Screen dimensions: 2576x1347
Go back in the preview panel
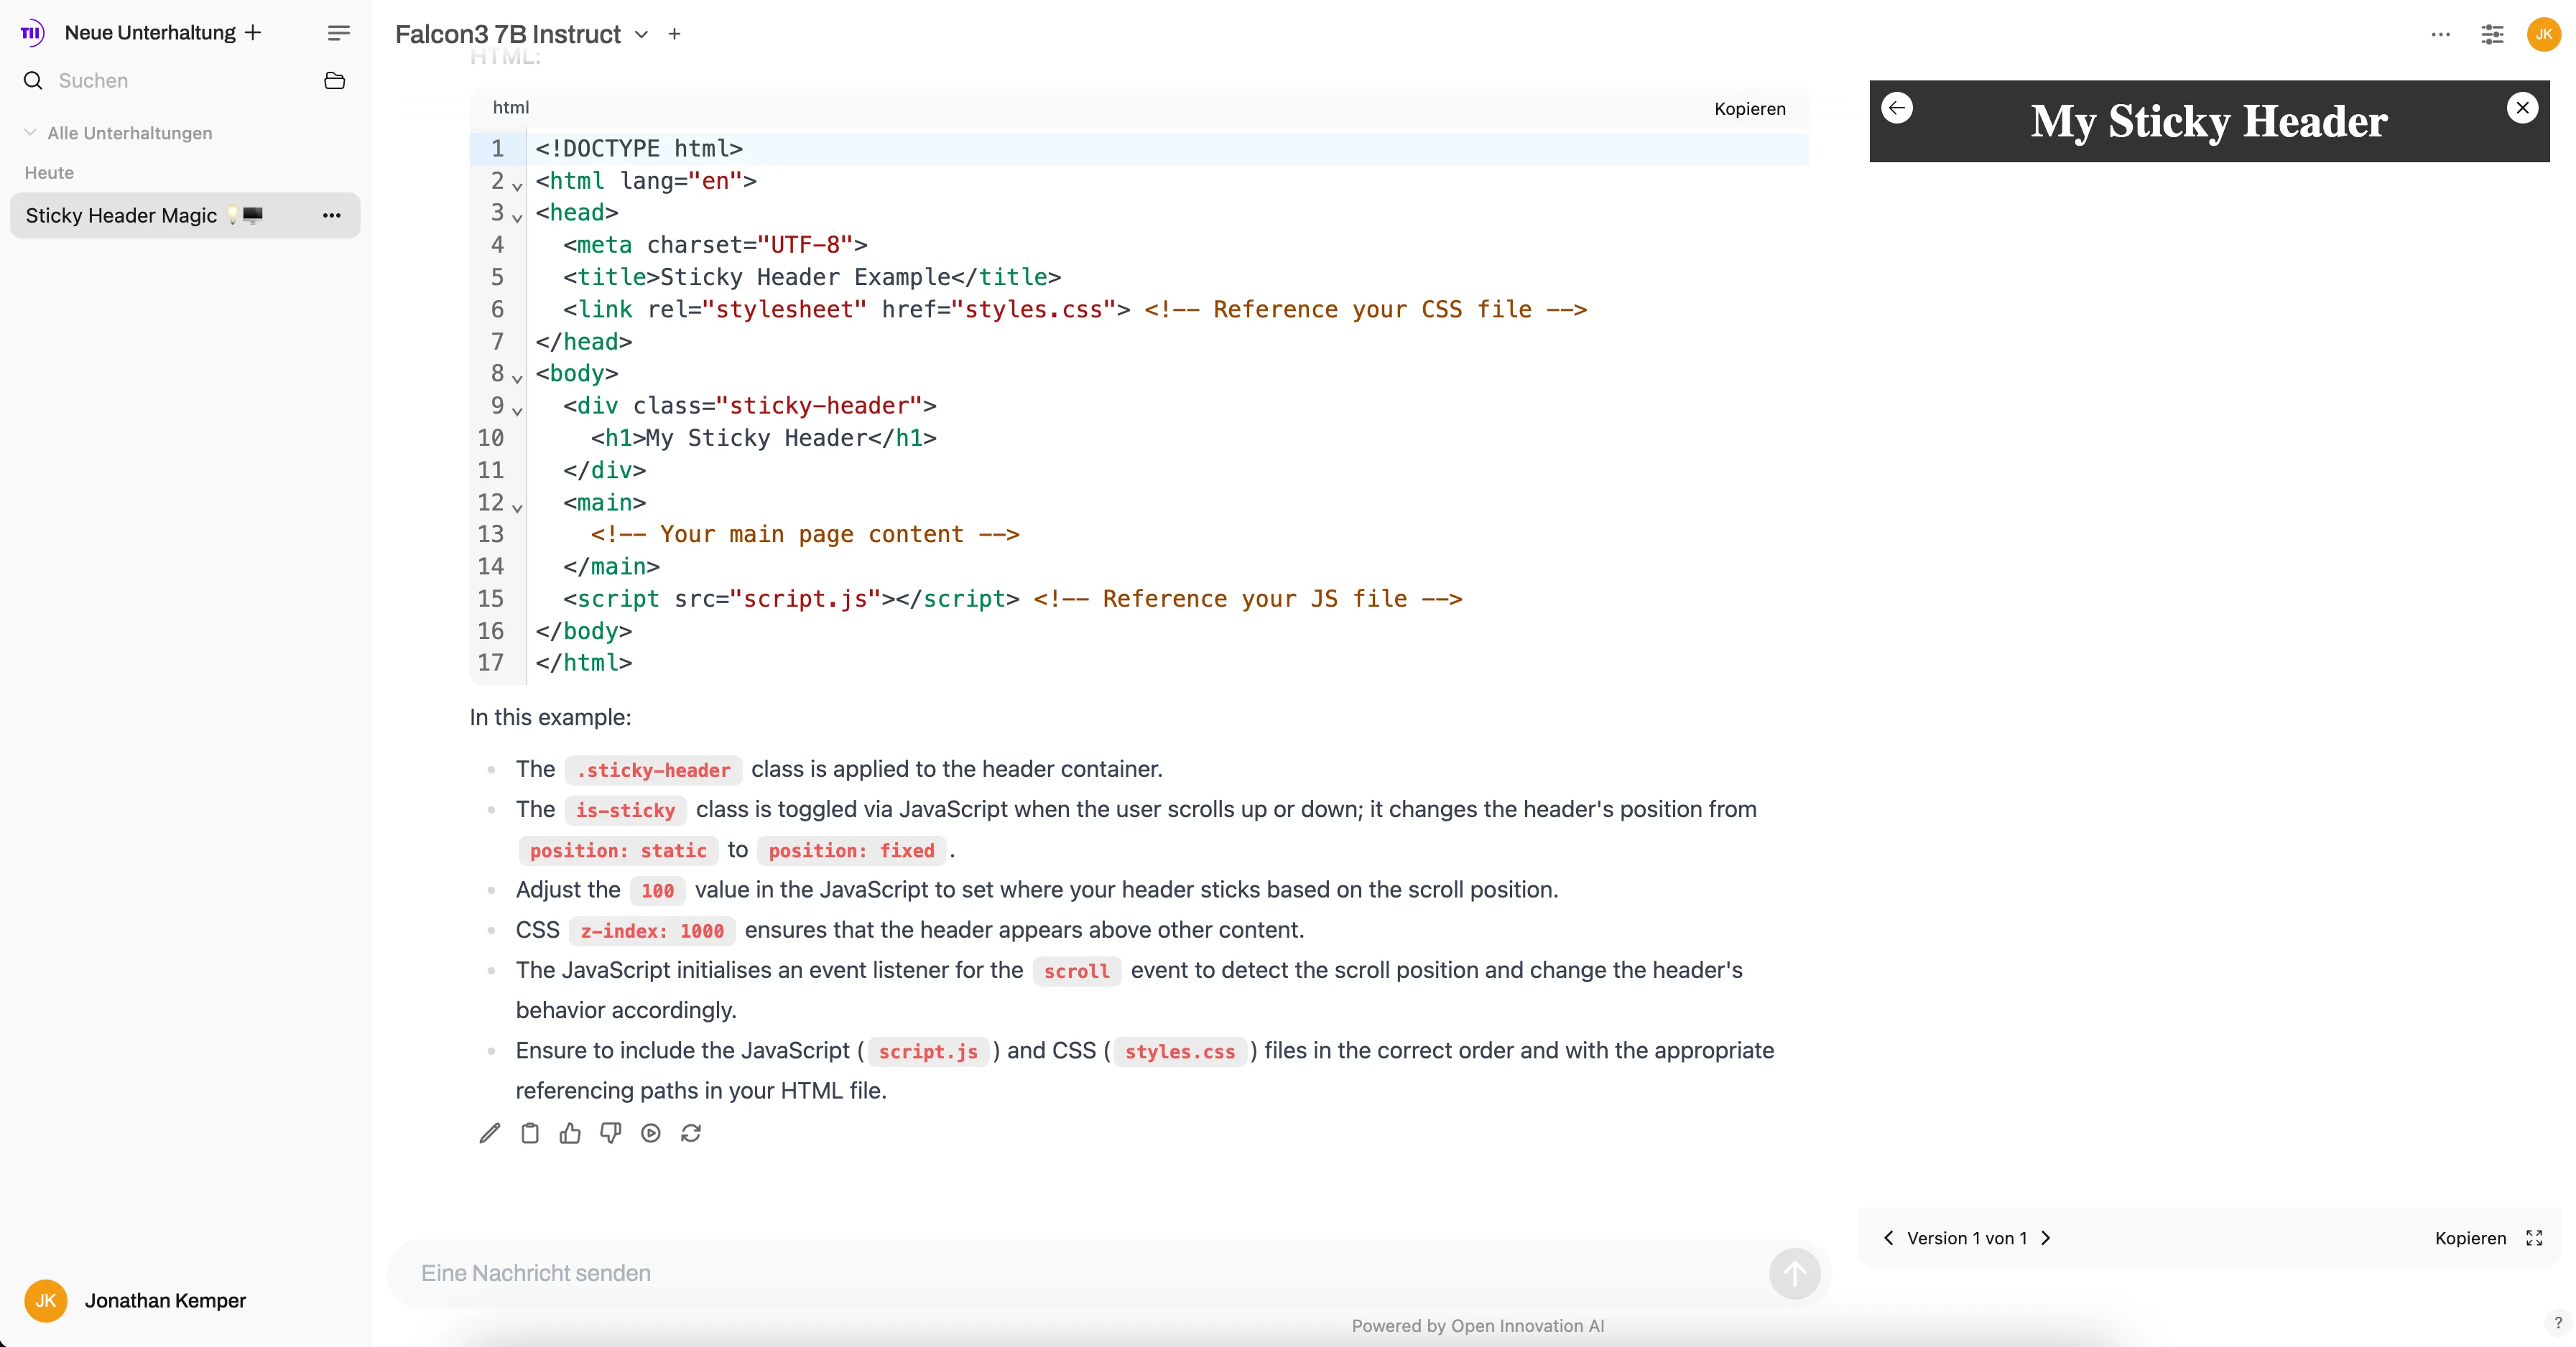1897,108
